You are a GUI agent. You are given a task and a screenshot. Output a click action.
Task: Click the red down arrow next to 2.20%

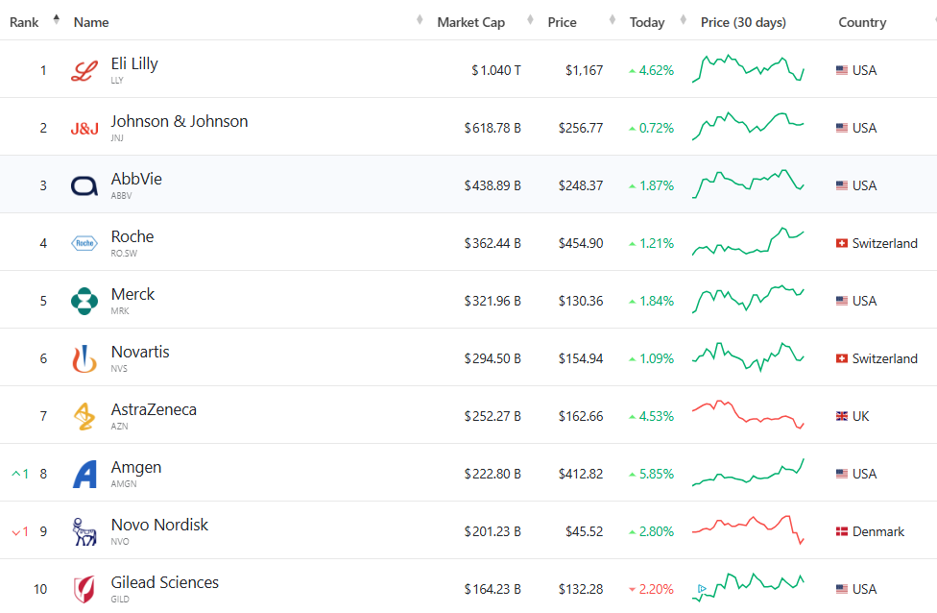[633, 590]
